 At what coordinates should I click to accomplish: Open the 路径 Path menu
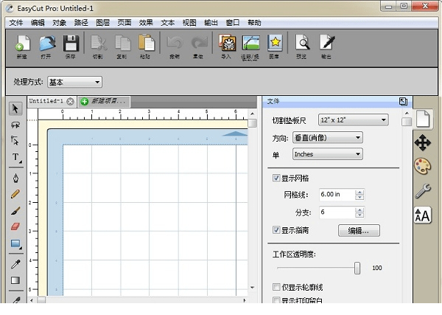tap(81, 23)
